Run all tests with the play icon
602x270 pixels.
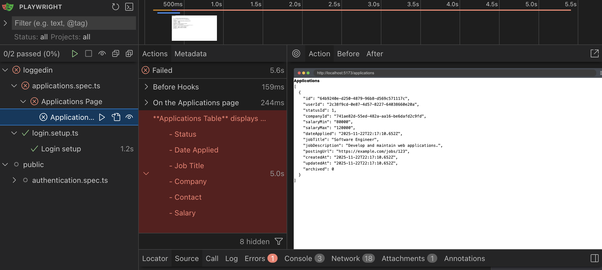[75, 53]
